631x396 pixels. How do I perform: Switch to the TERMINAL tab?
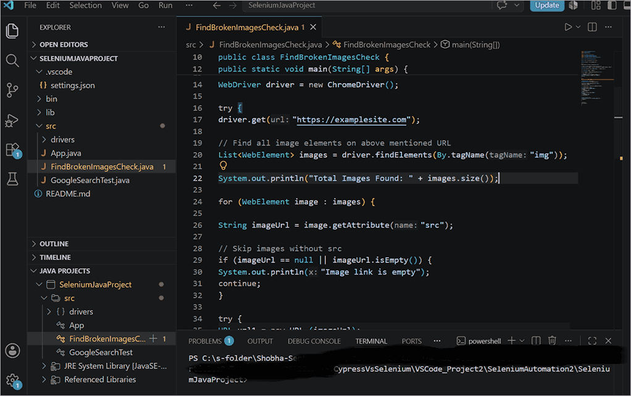[x=371, y=341]
